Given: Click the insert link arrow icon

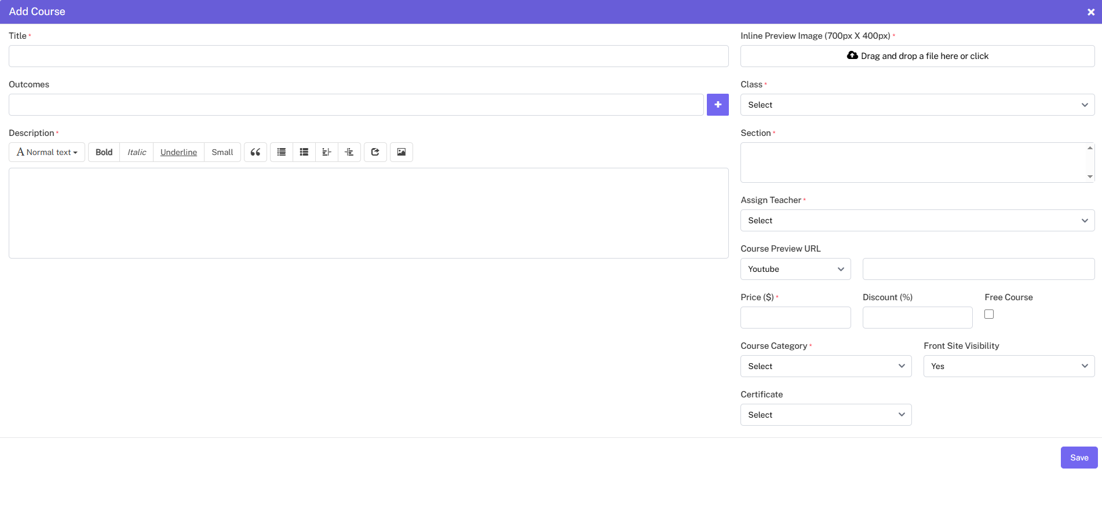Looking at the screenshot, I should (x=375, y=152).
